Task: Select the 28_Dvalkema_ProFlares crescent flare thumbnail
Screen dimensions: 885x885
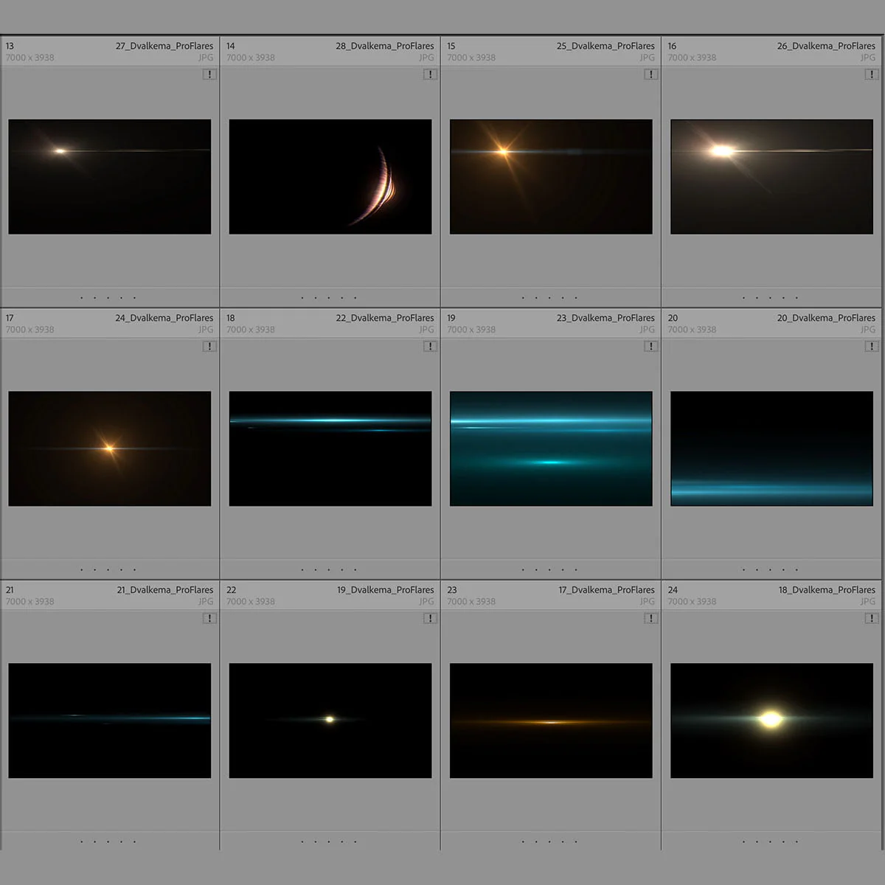Action: pos(330,177)
